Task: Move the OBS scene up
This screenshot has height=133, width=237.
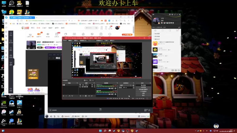Action: pyautogui.click(x=70, y=96)
